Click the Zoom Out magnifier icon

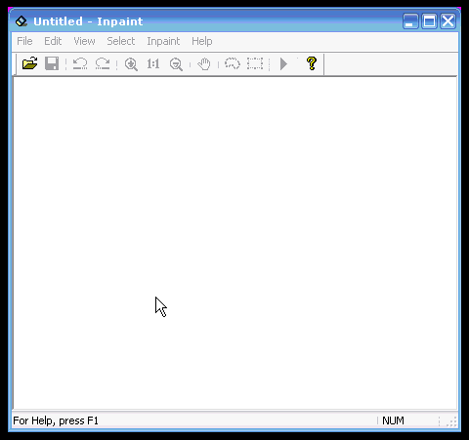[176, 64]
